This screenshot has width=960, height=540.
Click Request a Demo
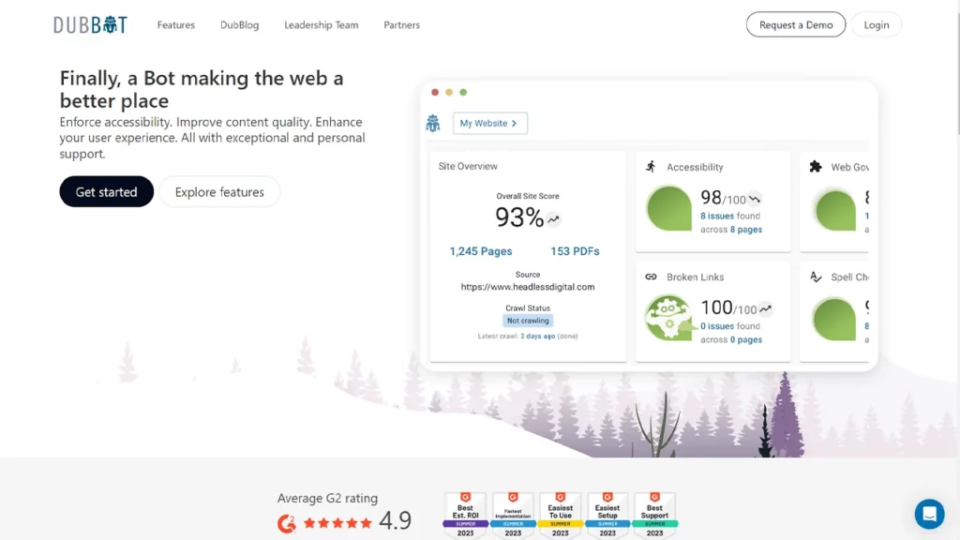pyautogui.click(x=796, y=25)
